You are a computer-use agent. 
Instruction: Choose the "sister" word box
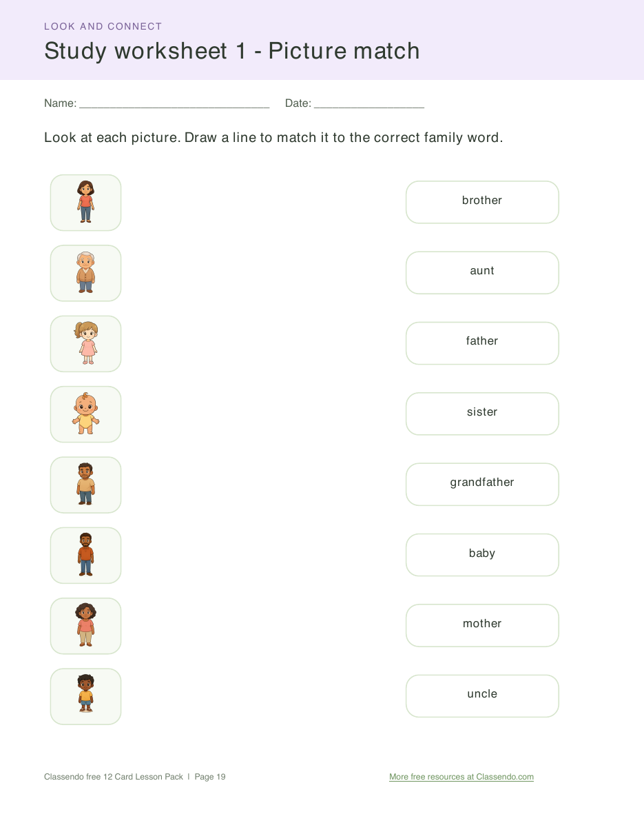(x=482, y=414)
